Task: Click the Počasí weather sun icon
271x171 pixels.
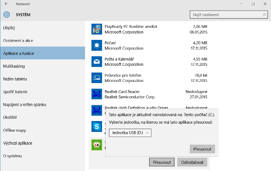Action: pyautogui.click(x=97, y=45)
